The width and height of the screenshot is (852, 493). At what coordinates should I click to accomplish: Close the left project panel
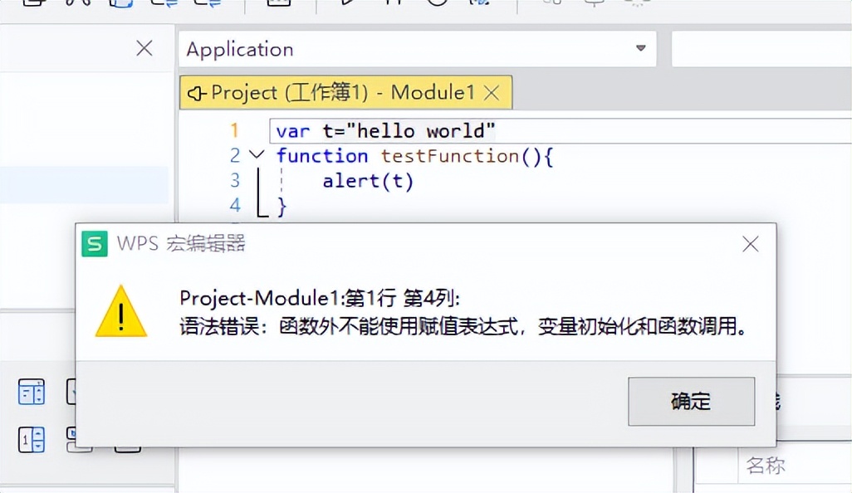point(144,48)
